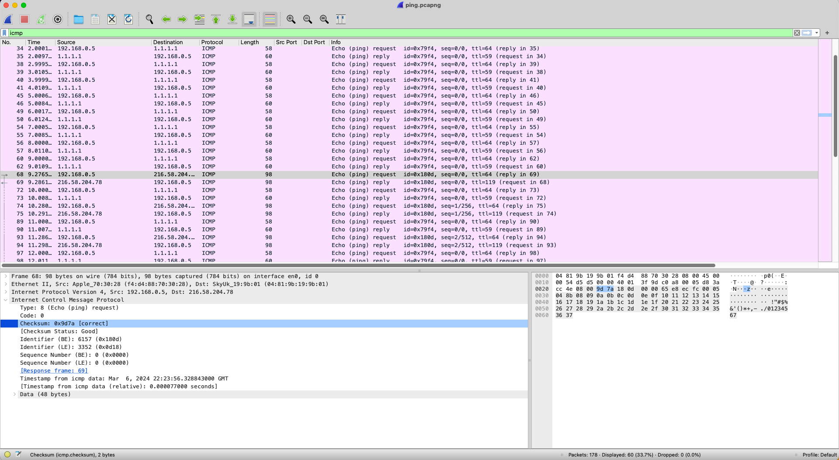The image size is (839, 460).
Task: Reset text to normal size
Action: [x=324, y=19]
